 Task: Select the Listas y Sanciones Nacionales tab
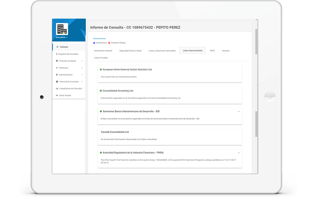[x=162, y=51]
